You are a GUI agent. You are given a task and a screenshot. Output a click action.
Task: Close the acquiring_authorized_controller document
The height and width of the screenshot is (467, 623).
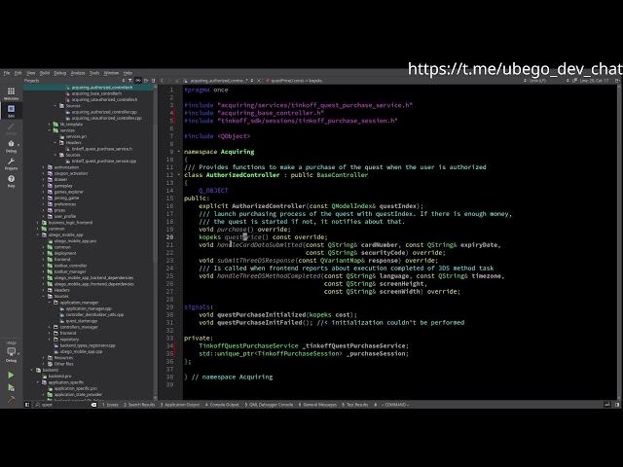pos(259,80)
